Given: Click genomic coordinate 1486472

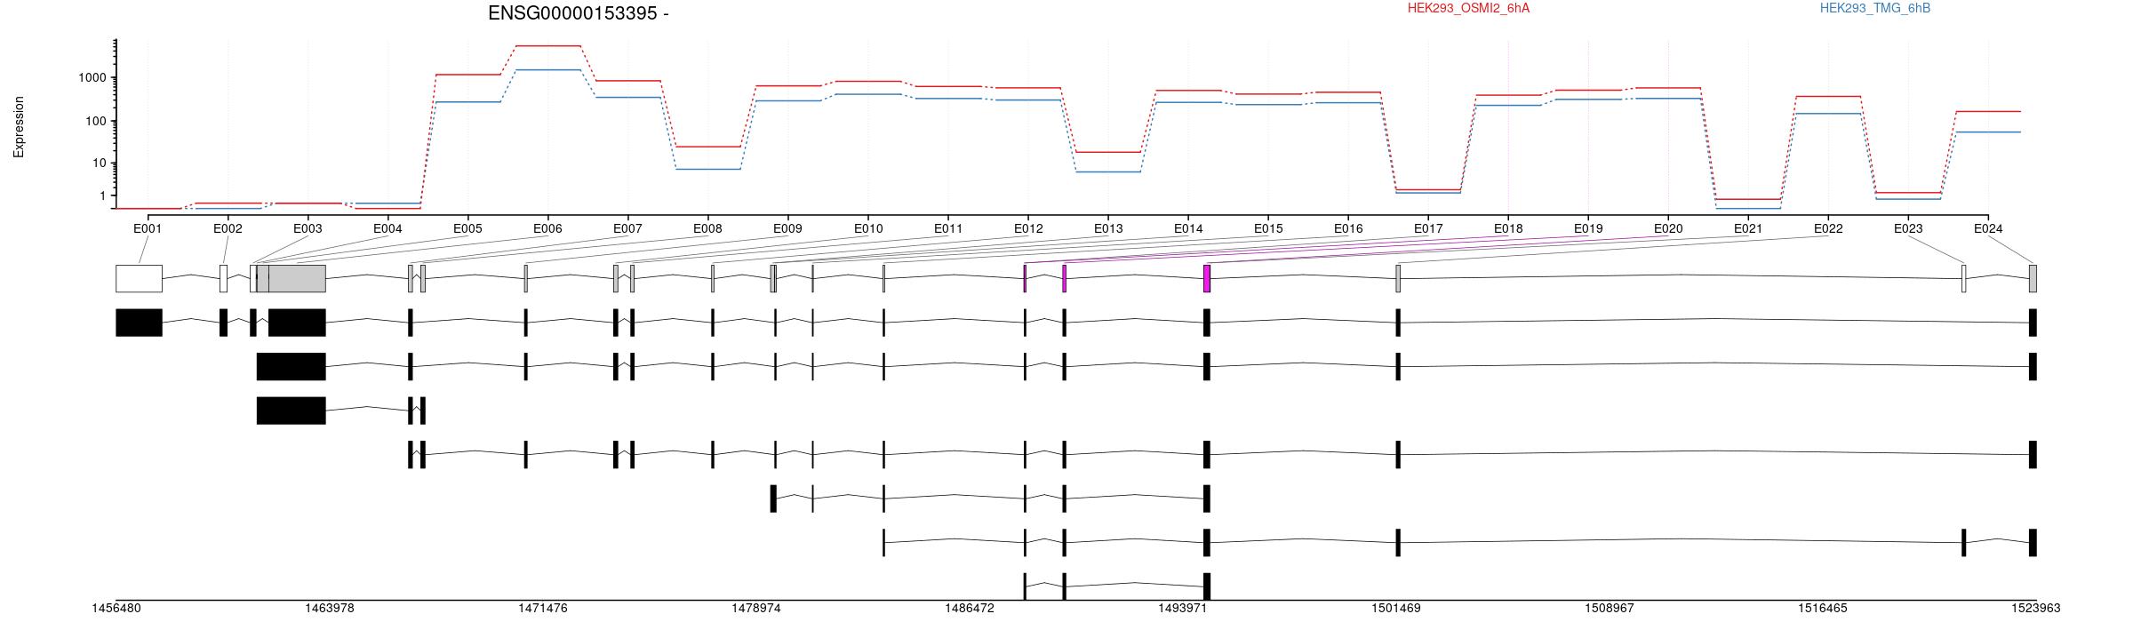Looking at the screenshot, I should (970, 609).
